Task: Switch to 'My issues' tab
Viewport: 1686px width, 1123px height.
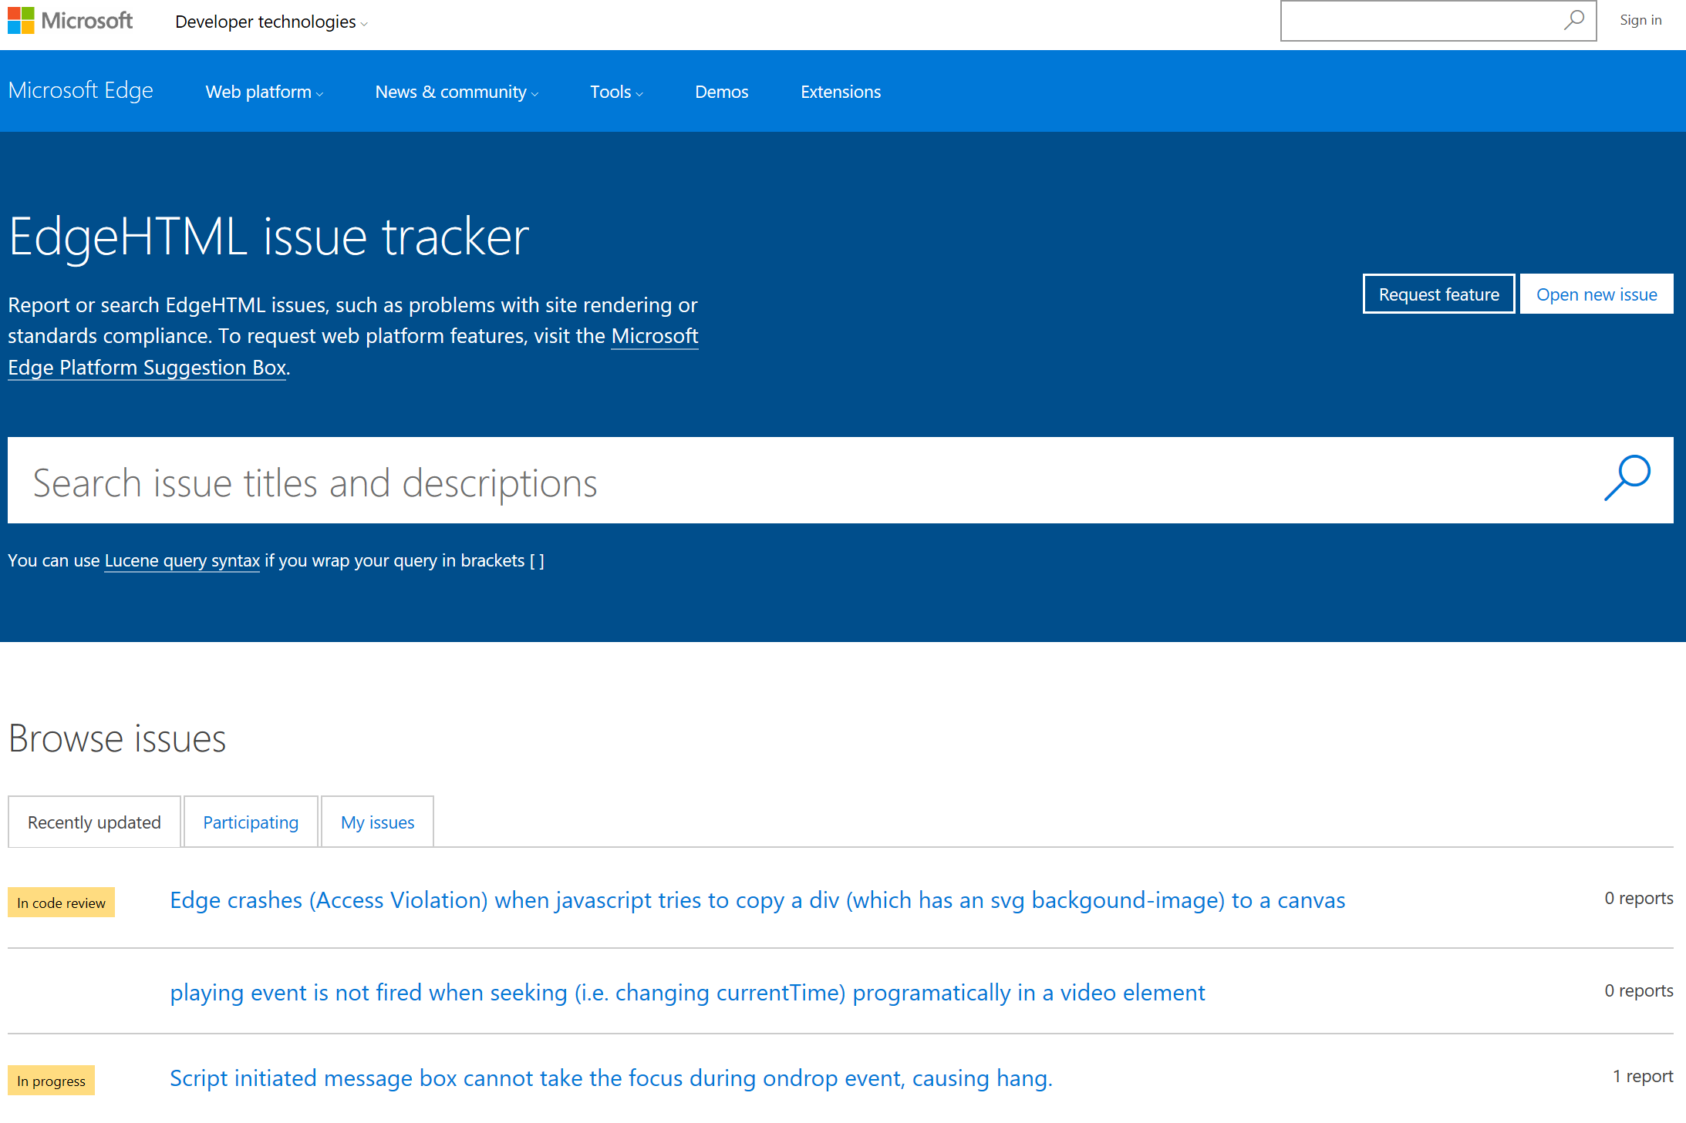Action: coord(377,821)
